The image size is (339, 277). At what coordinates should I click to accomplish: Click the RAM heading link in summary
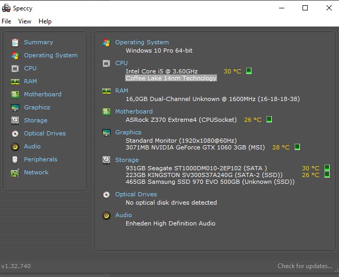coord(122,91)
